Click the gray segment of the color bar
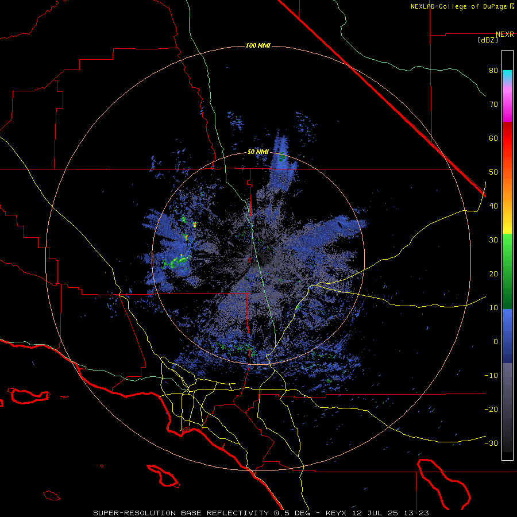Image resolution: width=517 pixels, height=517 pixels. (x=507, y=407)
